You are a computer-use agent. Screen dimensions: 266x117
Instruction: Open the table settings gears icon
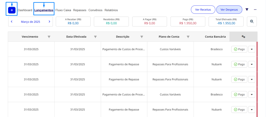coord(243,37)
